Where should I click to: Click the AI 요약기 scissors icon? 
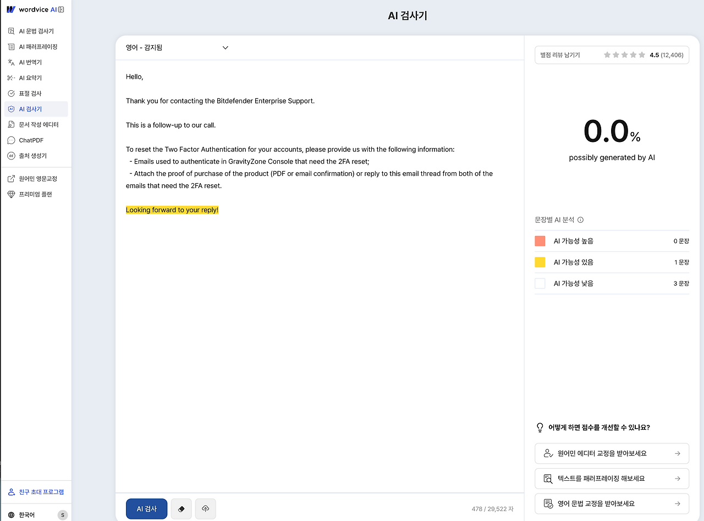(11, 78)
